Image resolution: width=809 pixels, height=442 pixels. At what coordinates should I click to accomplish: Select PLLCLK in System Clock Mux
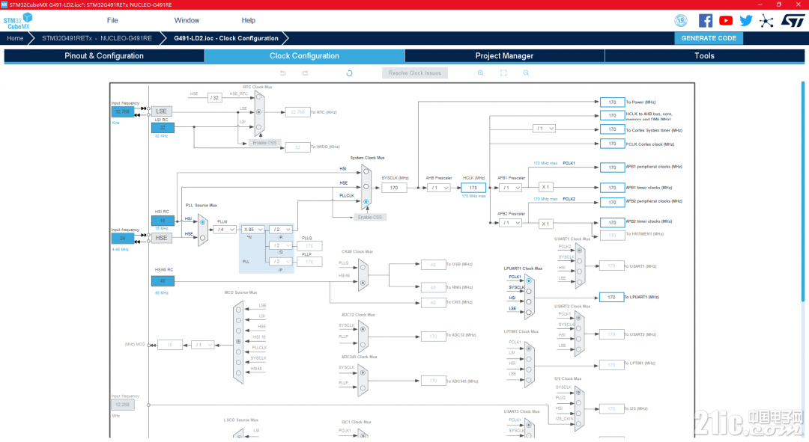point(366,201)
